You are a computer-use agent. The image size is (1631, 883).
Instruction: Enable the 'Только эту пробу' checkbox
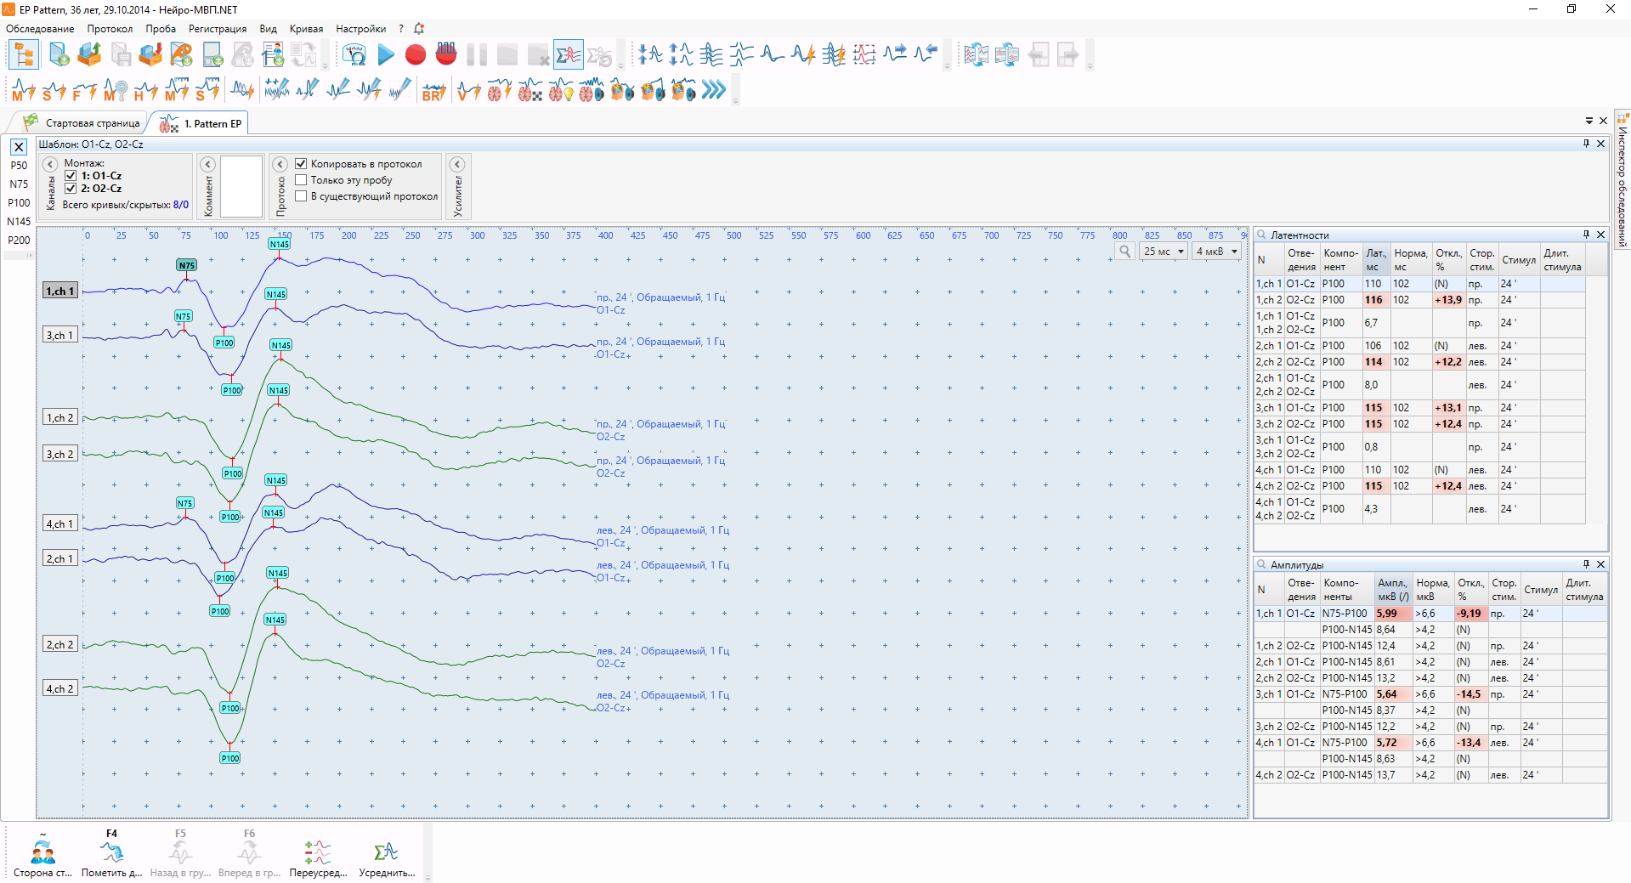[301, 180]
